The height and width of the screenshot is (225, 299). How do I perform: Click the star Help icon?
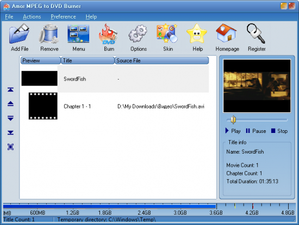pos(197,34)
